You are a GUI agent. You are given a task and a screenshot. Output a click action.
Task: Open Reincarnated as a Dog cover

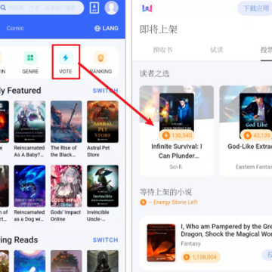pos(29,186)
